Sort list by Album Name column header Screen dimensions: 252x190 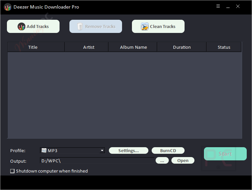(x=133, y=47)
